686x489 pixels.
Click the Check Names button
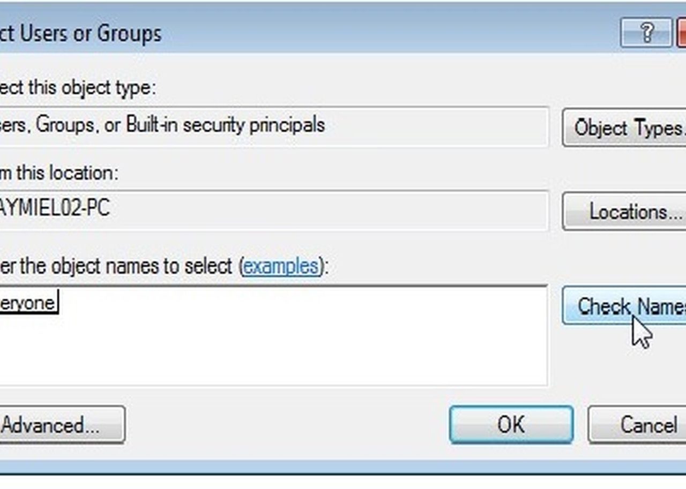click(624, 305)
